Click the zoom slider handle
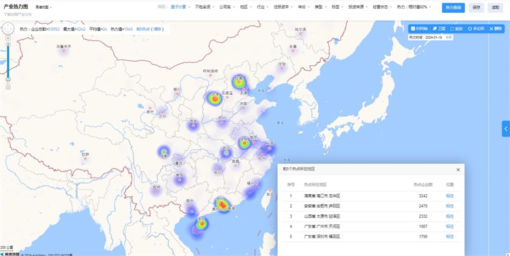This screenshot has width=510, height=256. (x=8, y=79)
